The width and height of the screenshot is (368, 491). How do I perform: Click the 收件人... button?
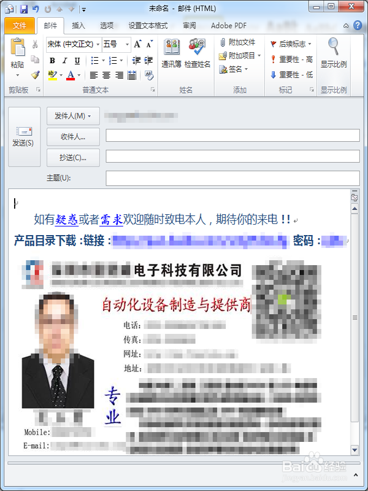click(x=73, y=137)
